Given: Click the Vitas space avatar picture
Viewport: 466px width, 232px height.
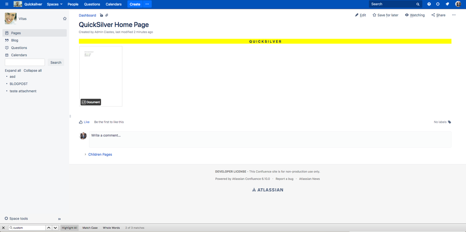Looking at the screenshot, I should [x=10, y=19].
